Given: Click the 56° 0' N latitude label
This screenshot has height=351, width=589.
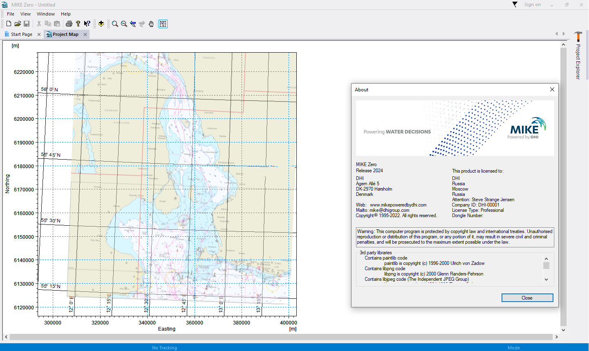Looking at the screenshot, I should point(49,89).
